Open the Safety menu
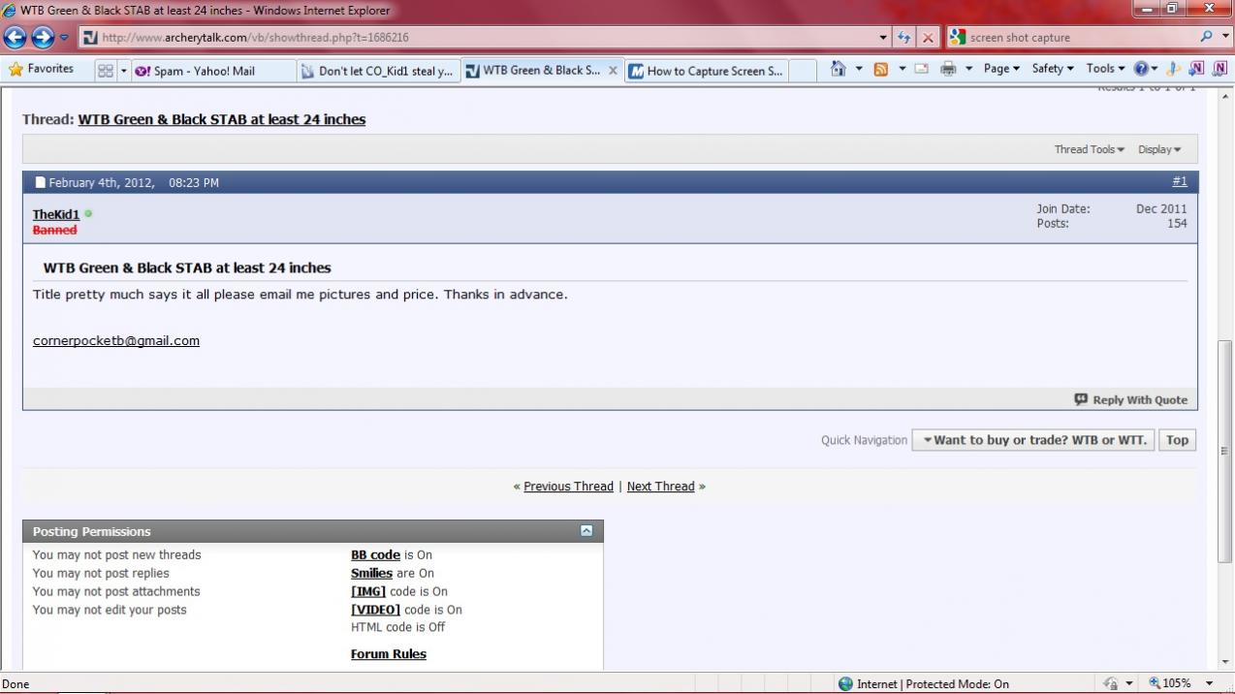Screen dimensions: 1235x694 [x=1052, y=69]
